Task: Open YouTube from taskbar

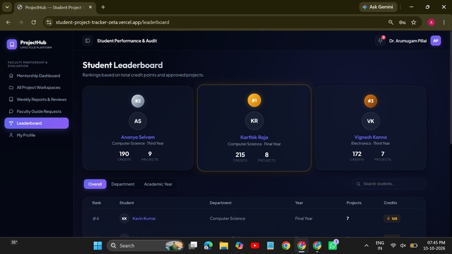Action: point(255,246)
